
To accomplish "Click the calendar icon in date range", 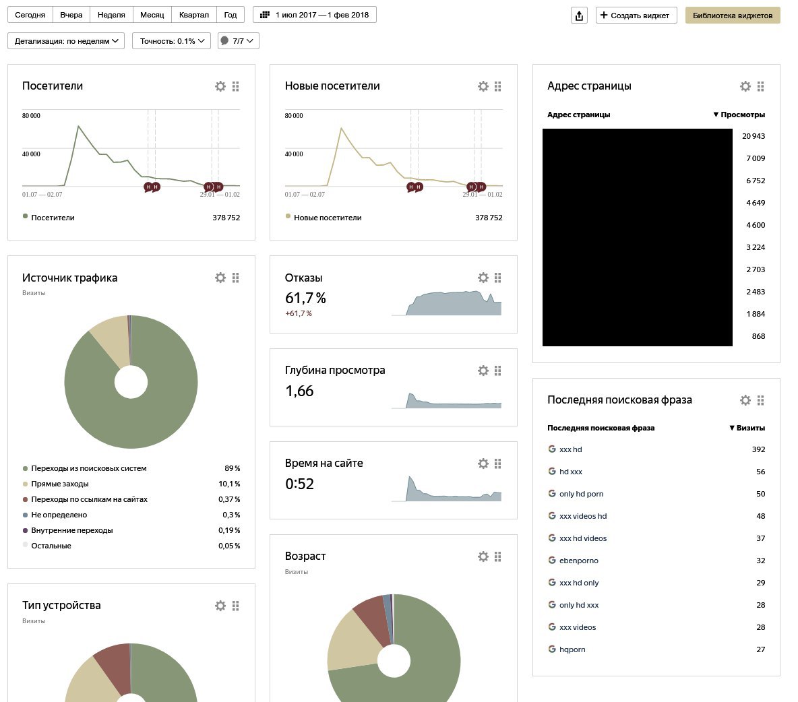I will [x=265, y=15].
